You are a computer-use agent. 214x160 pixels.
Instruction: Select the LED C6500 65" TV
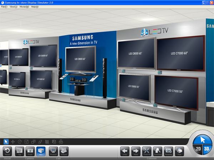pos(44,56)
